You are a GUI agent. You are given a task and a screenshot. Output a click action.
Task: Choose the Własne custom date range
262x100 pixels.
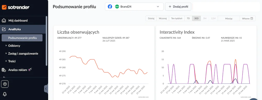(x=248, y=18)
